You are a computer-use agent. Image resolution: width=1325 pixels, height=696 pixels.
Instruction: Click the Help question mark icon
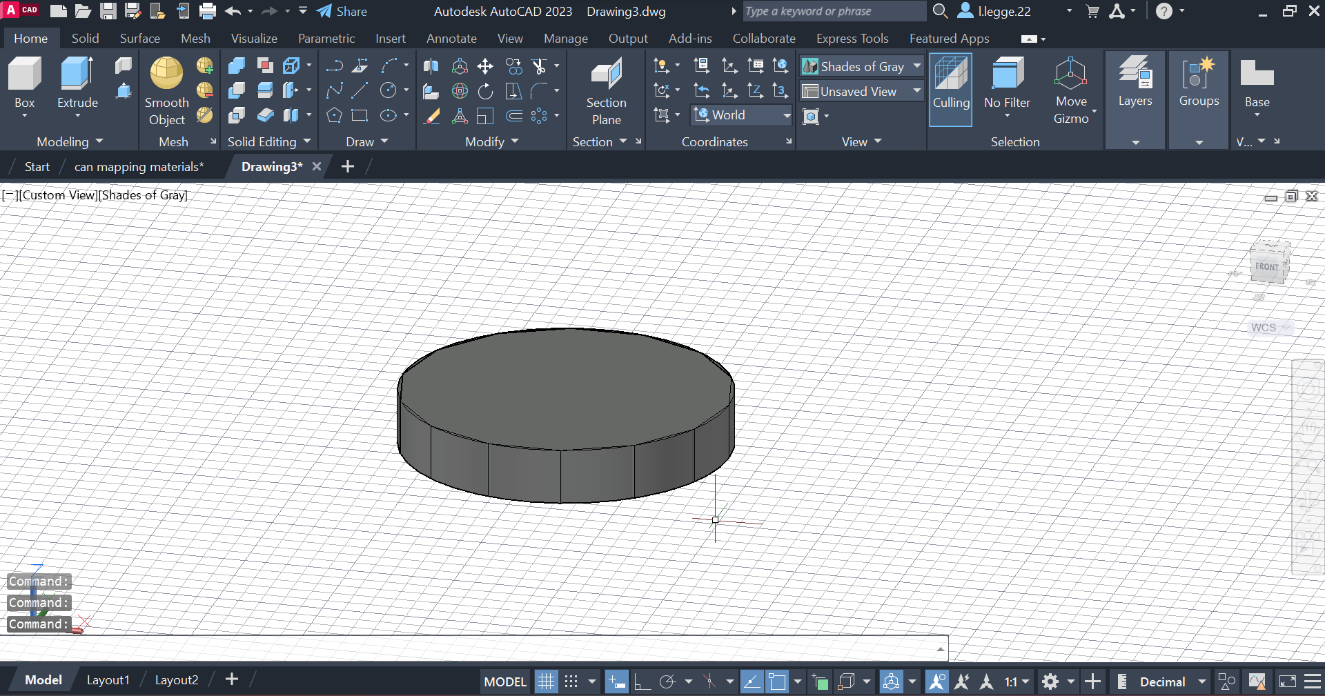point(1164,11)
